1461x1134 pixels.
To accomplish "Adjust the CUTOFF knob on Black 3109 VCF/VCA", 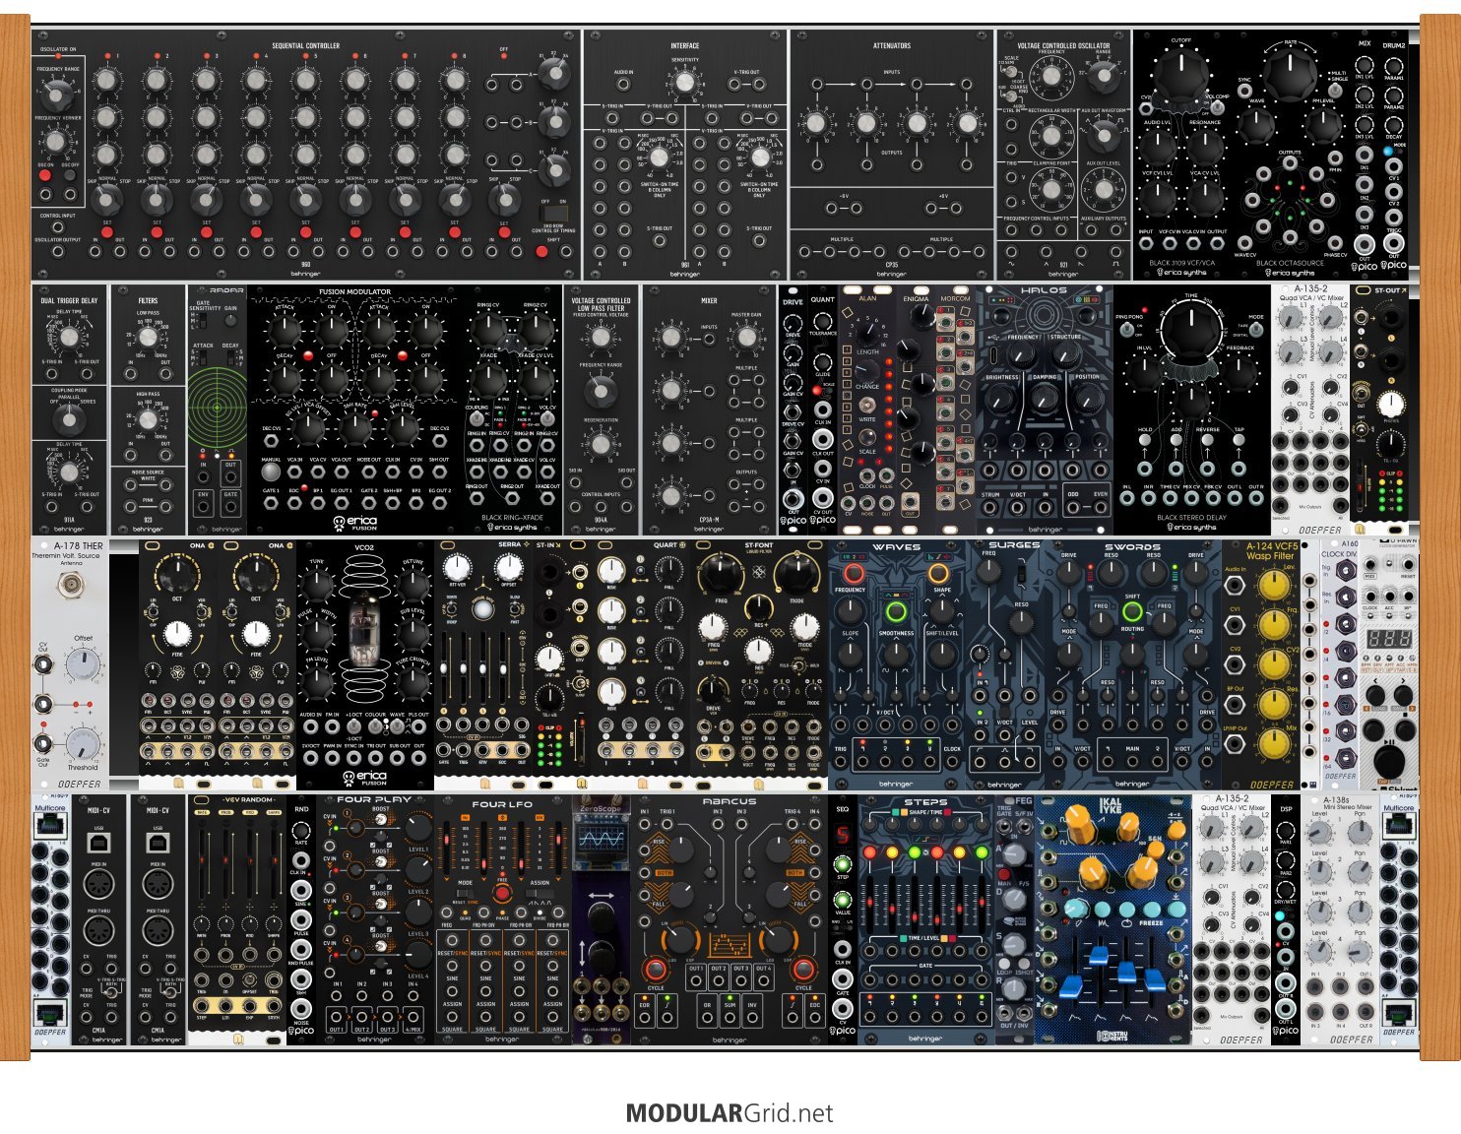I will point(1179,73).
